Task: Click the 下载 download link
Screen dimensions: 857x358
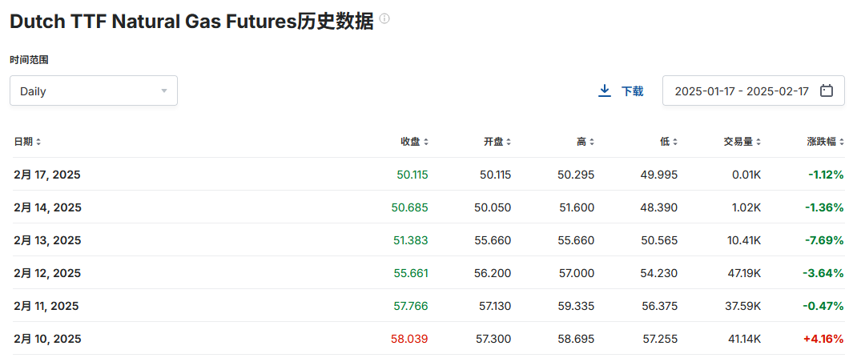Action: coord(632,91)
